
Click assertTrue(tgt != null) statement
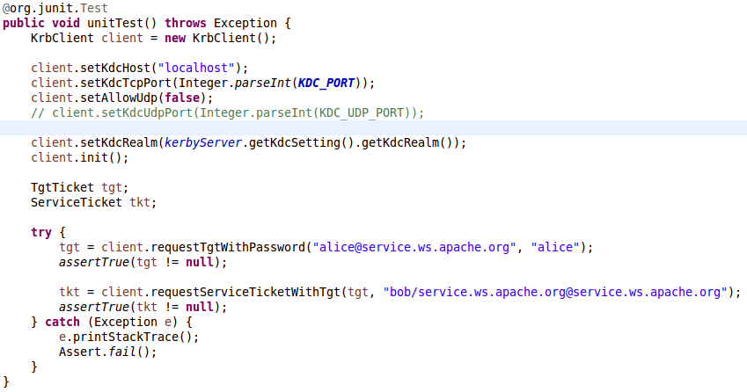click(x=143, y=262)
